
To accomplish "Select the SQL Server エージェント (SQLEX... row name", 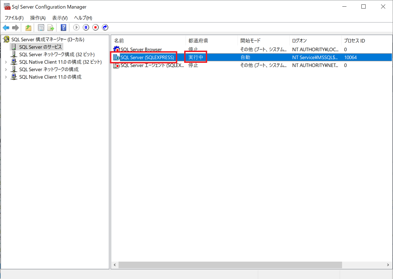I will coord(152,65).
